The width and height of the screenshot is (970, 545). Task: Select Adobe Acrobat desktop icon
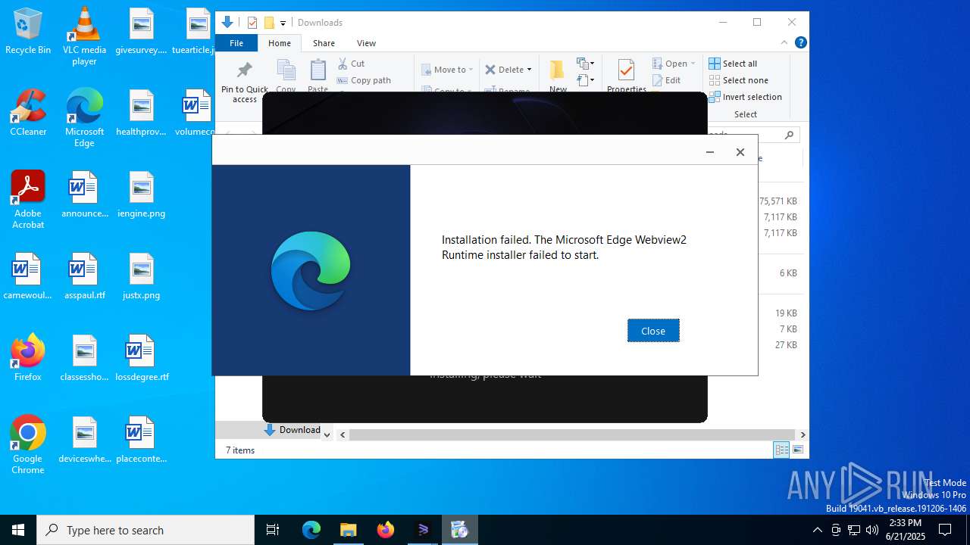click(28, 200)
